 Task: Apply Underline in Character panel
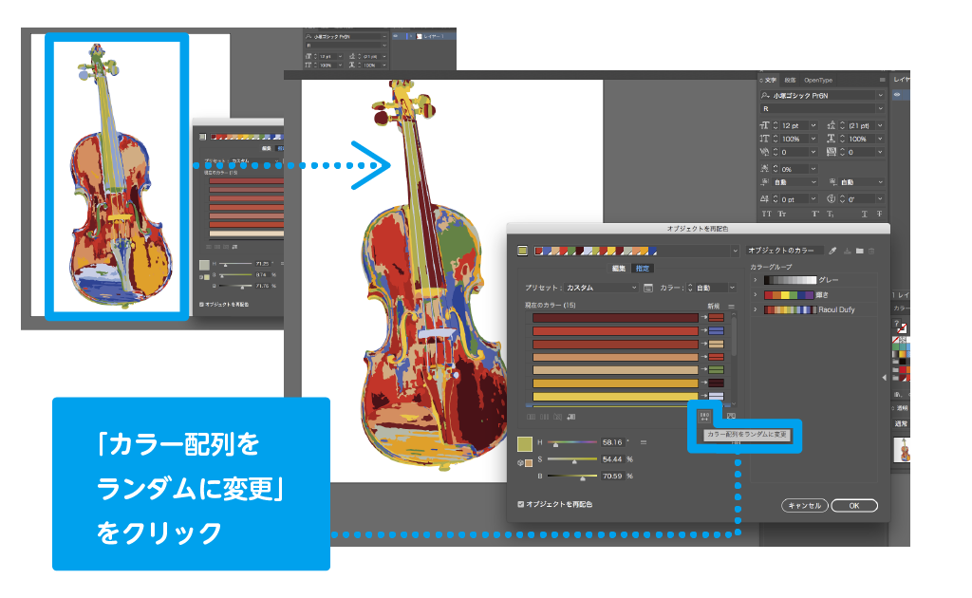[x=864, y=214]
